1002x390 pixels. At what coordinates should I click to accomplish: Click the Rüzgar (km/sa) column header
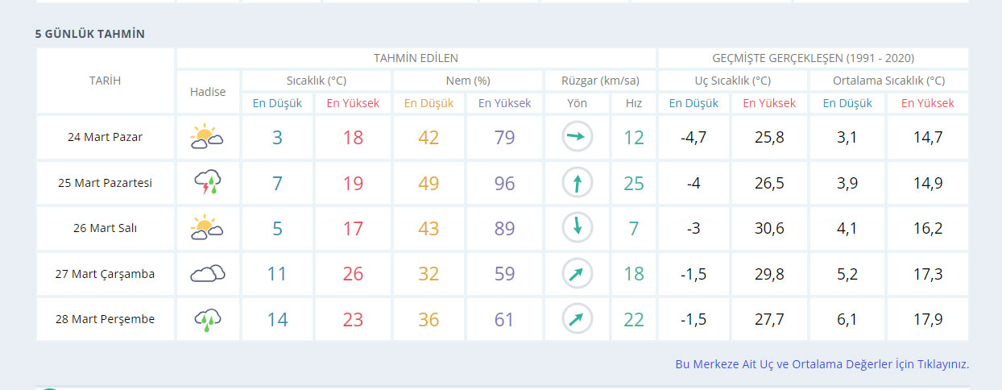coord(602,81)
